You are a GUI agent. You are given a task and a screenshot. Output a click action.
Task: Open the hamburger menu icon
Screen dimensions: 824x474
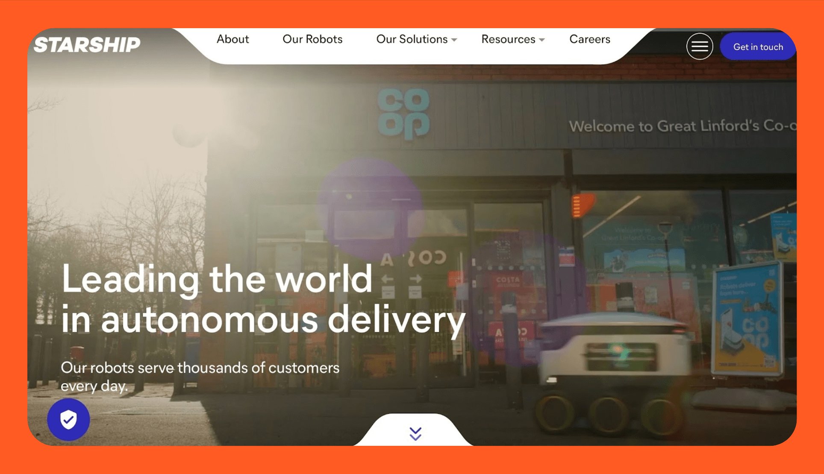coord(700,46)
